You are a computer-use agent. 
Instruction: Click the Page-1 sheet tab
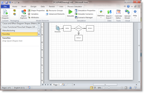coord(56,85)
